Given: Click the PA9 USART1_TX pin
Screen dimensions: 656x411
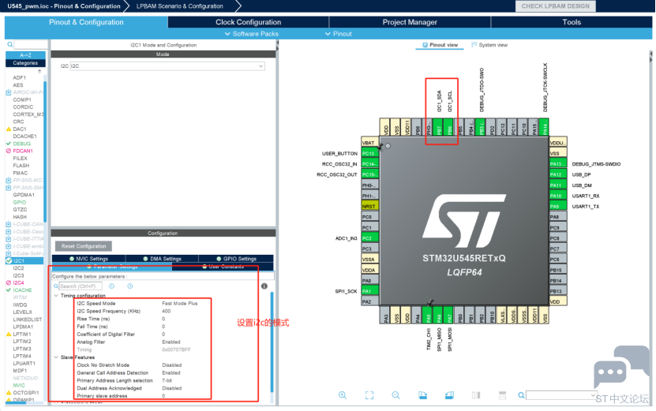Looking at the screenshot, I should (x=558, y=207).
